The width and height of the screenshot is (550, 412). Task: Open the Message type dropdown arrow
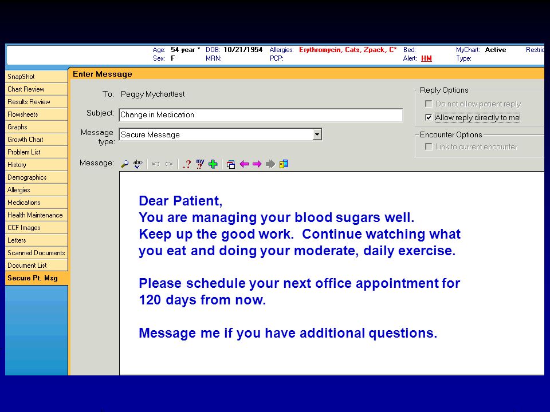(317, 134)
